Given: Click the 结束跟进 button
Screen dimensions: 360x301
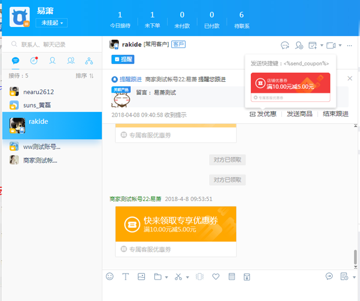Looking at the screenshot, I should point(336,114).
